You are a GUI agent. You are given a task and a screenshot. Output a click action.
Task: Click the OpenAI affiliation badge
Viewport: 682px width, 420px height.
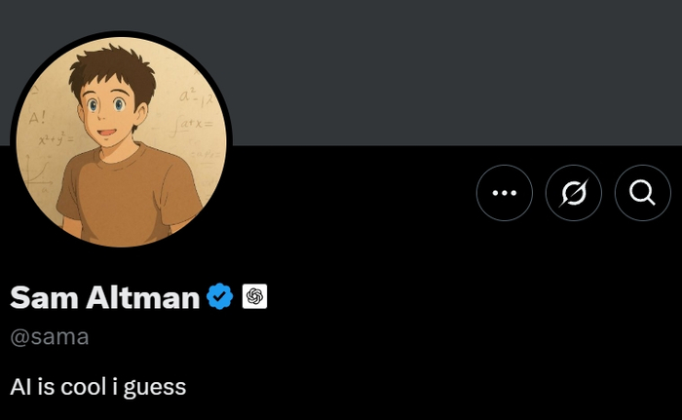click(x=254, y=297)
